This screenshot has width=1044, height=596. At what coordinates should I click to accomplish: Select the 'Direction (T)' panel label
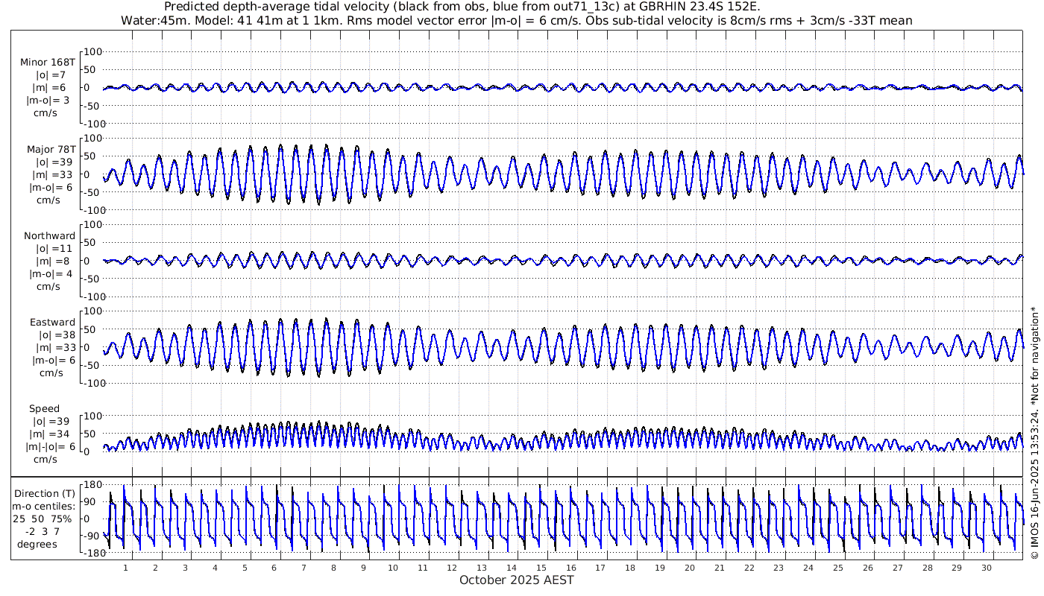(x=45, y=493)
